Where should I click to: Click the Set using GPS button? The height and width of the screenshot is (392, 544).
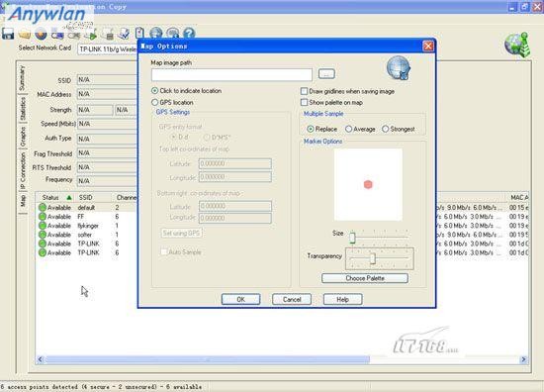[181, 233]
